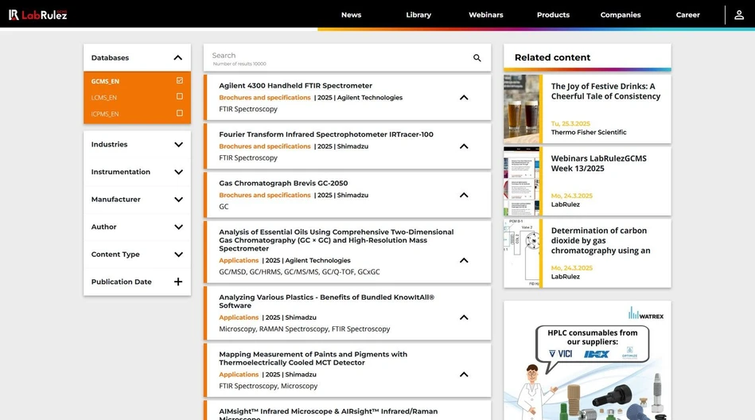Open Fourier Transform Infrared Spectrophotometer IRTracer-100
The image size is (755, 420).
pos(326,134)
